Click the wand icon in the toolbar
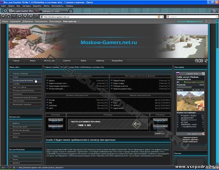 tap(36, 17)
